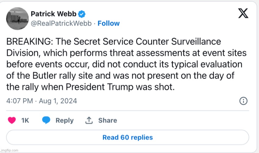Click the Reply text label

64,121
